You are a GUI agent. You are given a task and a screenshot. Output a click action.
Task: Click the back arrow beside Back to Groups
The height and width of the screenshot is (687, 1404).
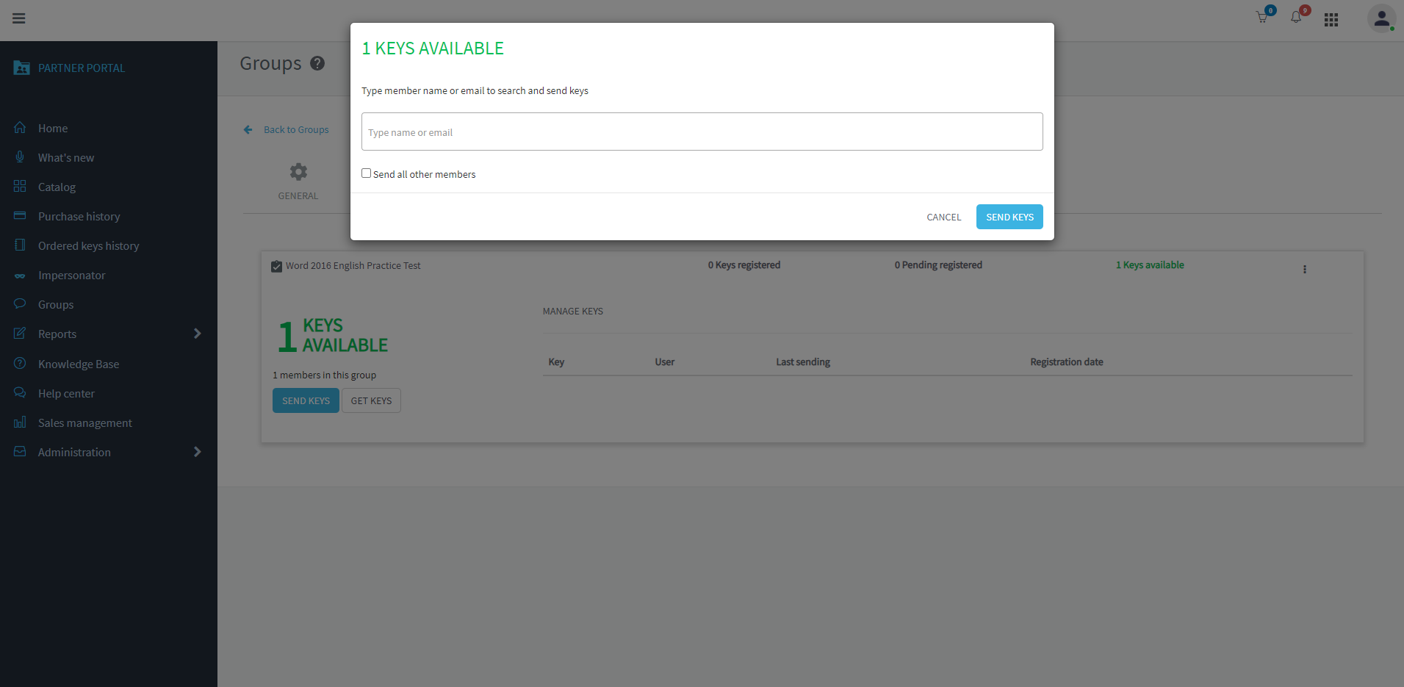coord(248,129)
